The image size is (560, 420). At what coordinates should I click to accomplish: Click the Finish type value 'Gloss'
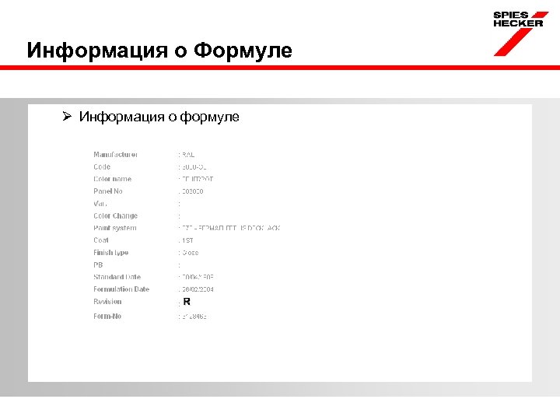click(x=191, y=253)
